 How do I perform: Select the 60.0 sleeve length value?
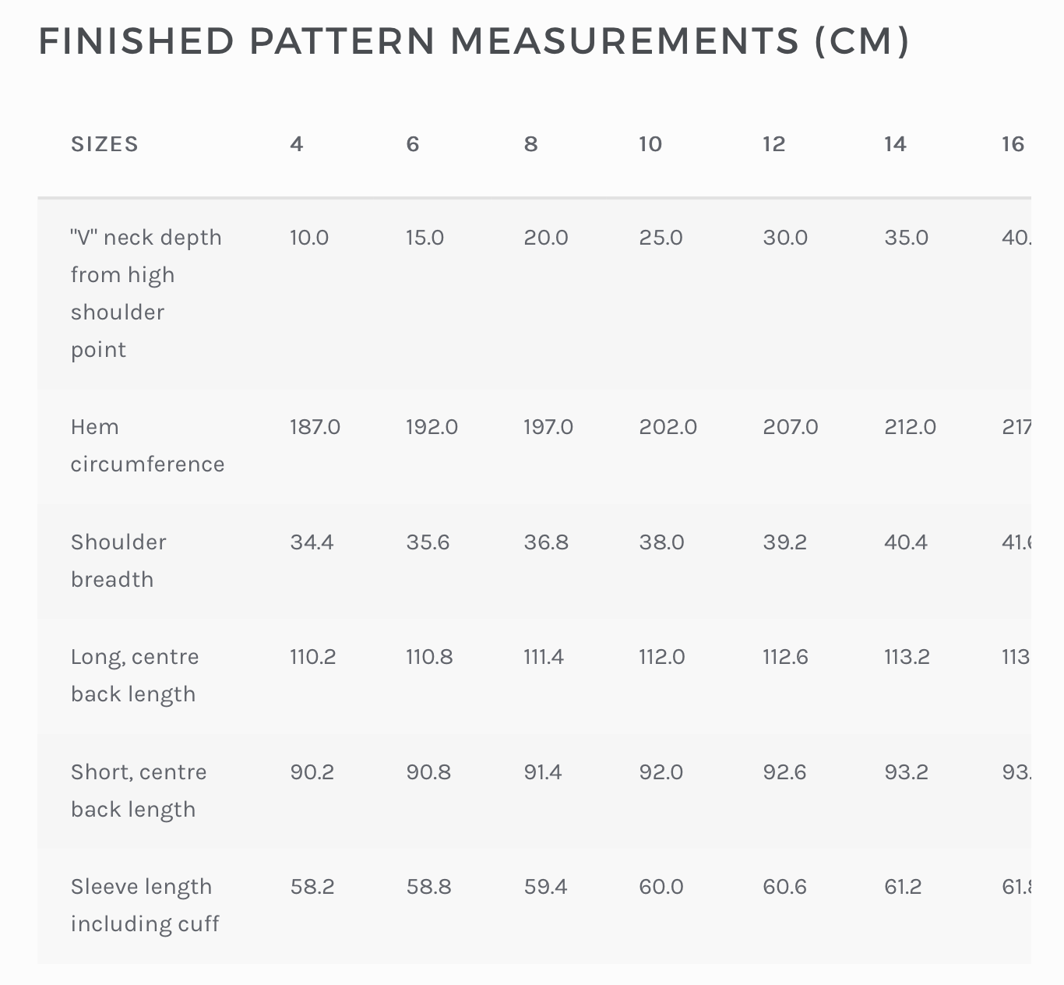pyautogui.click(x=661, y=887)
